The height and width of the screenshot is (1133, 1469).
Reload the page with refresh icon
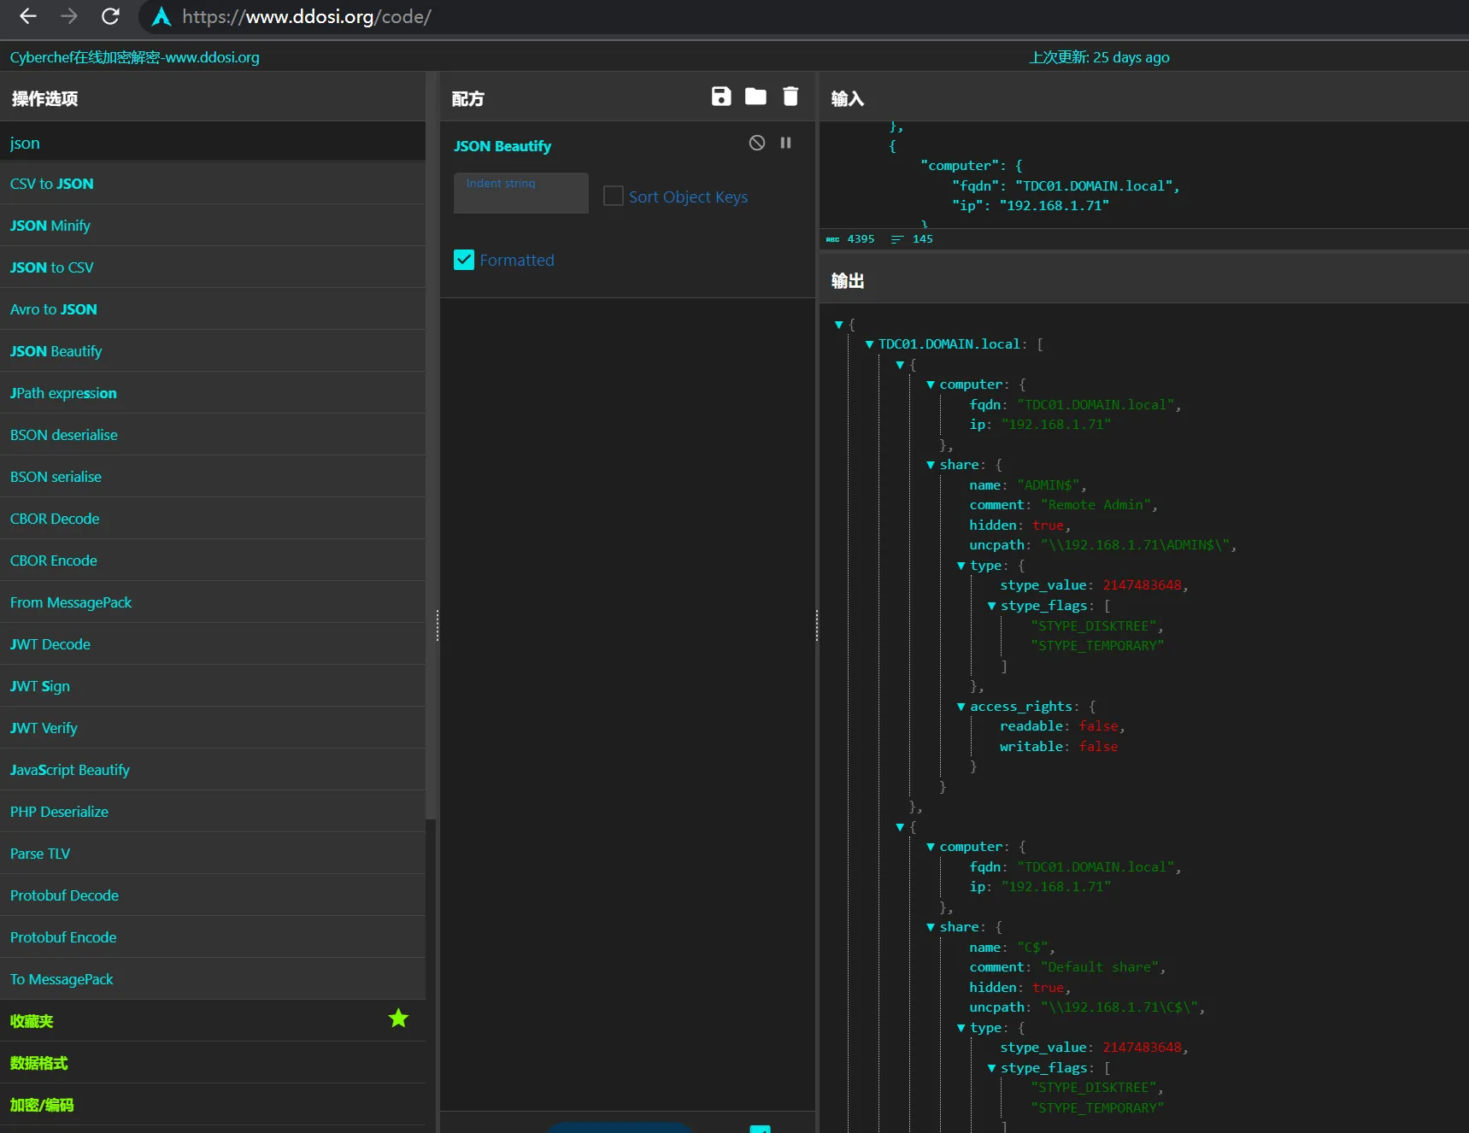[x=110, y=16]
